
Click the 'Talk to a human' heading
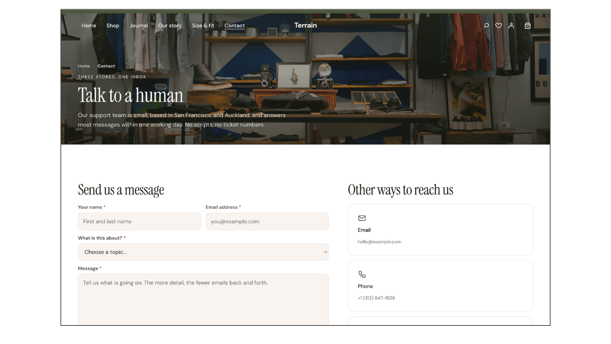click(131, 95)
